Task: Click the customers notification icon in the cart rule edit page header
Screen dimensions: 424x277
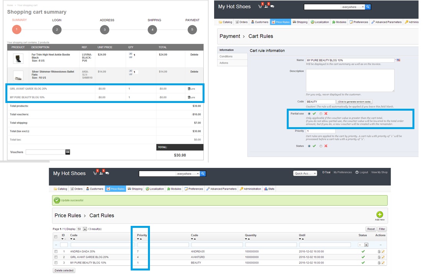Action: coord(266,7)
